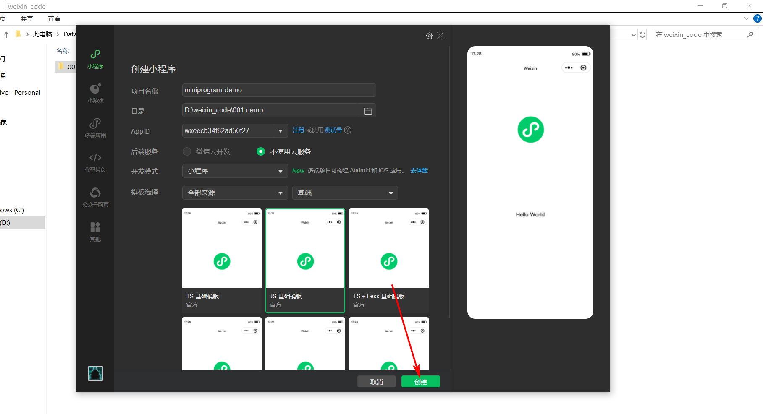Select the 不使用云服务 radio option

261,151
